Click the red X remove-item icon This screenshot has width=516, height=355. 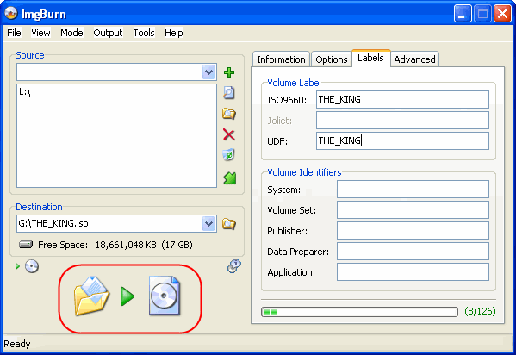coord(229,134)
